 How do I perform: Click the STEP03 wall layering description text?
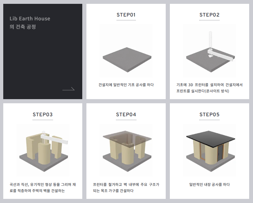[43, 188]
